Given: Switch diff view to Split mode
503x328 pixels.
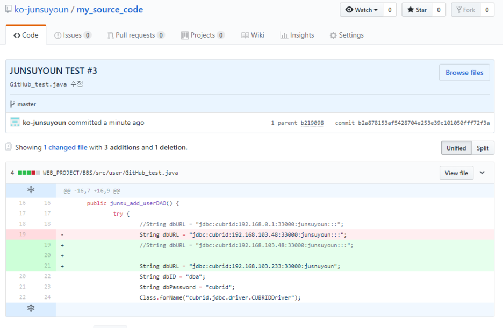Looking at the screenshot, I should [482, 148].
